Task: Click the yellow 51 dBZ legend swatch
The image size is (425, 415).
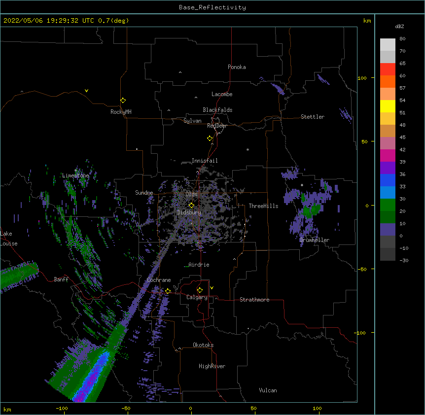Action: pos(388,106)
